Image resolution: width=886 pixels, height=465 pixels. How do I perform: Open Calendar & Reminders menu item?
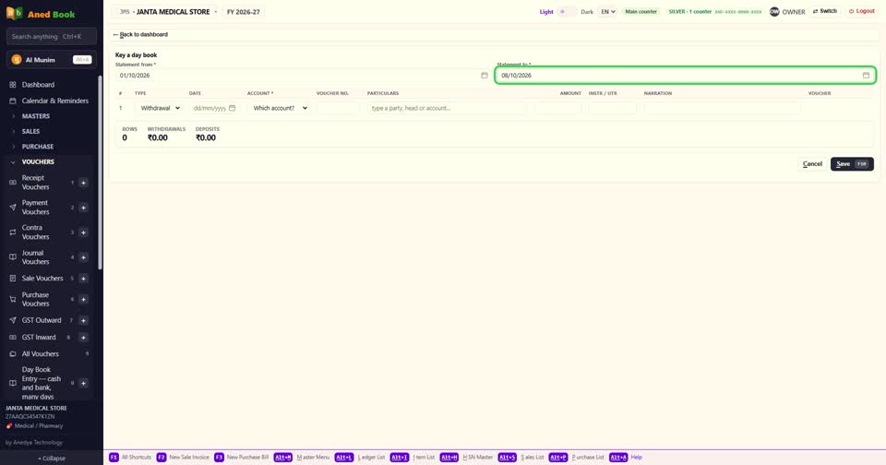point(54,101)
